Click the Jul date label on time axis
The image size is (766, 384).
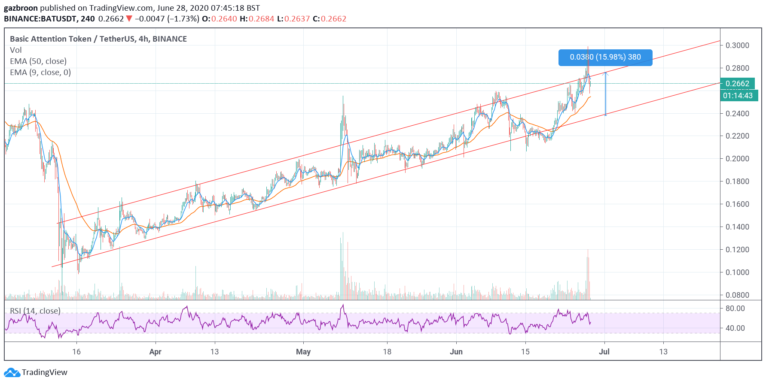pyautogui.click(x=604, y=352)
